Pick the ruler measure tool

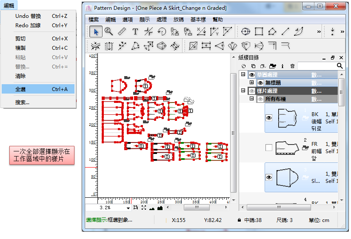click(122, 31)
